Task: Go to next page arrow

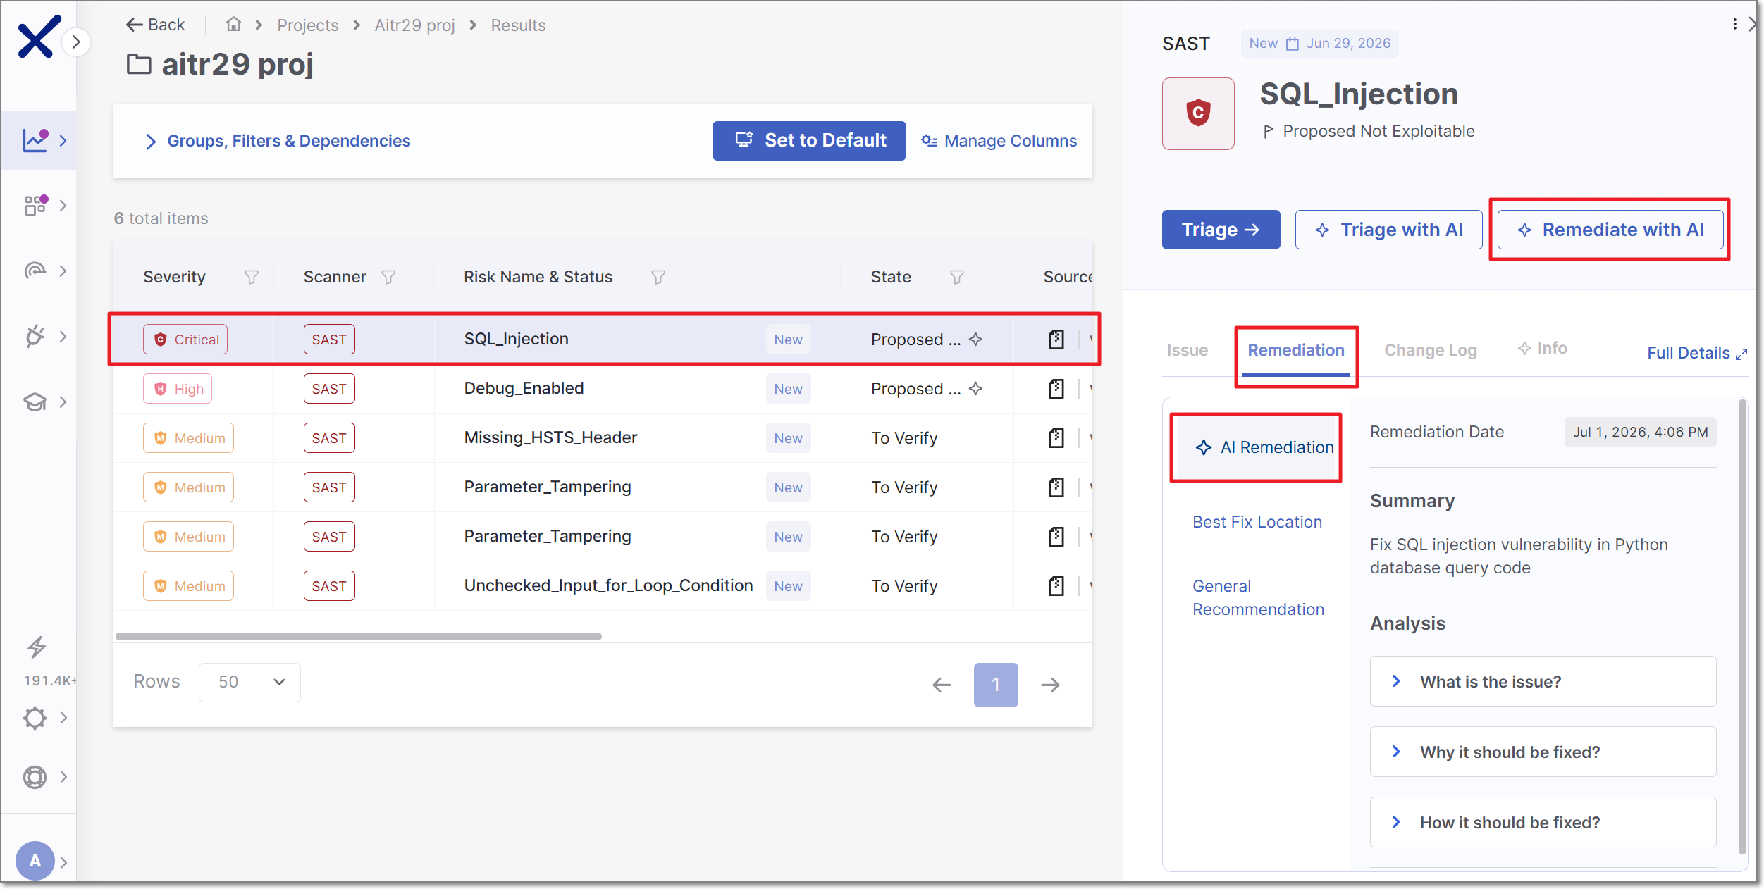Action: pos(1050,685)
